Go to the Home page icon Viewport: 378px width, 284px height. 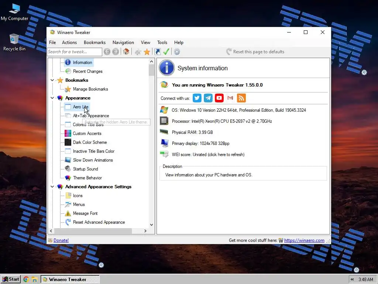click(126, 52)
